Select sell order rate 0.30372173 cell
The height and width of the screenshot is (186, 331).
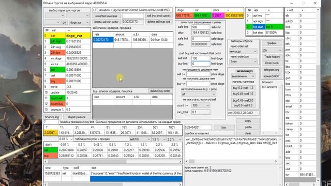point(103,40)
